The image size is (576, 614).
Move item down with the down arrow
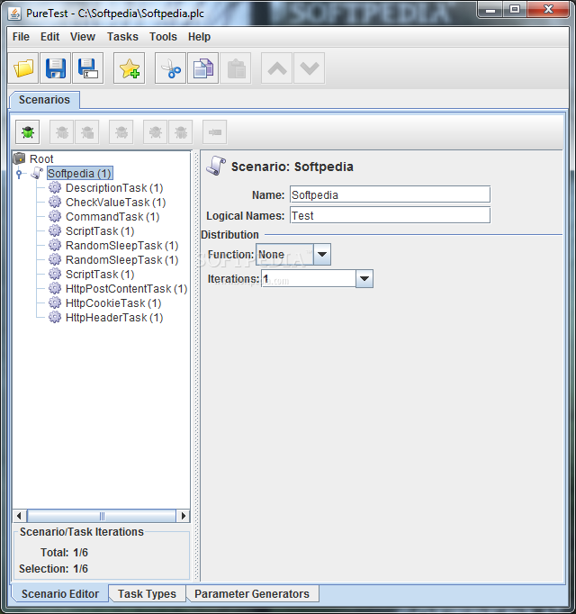(309, 68)
